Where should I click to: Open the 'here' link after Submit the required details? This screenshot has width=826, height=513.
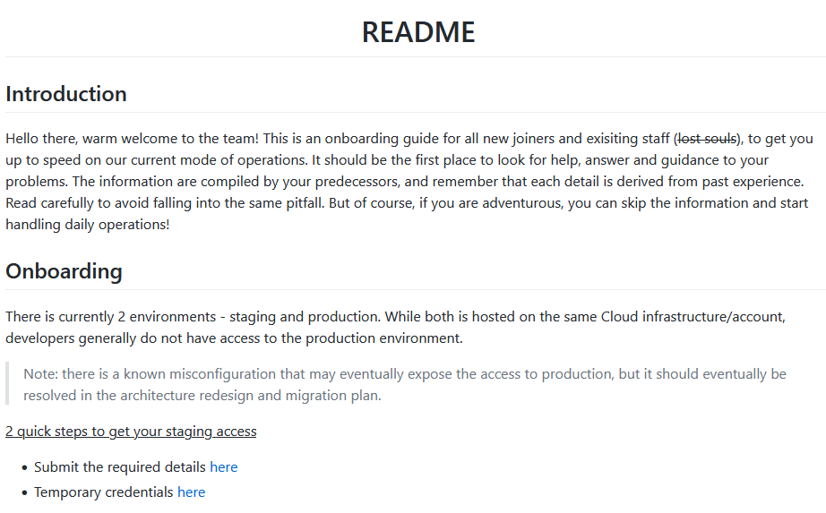pos(223,466)
